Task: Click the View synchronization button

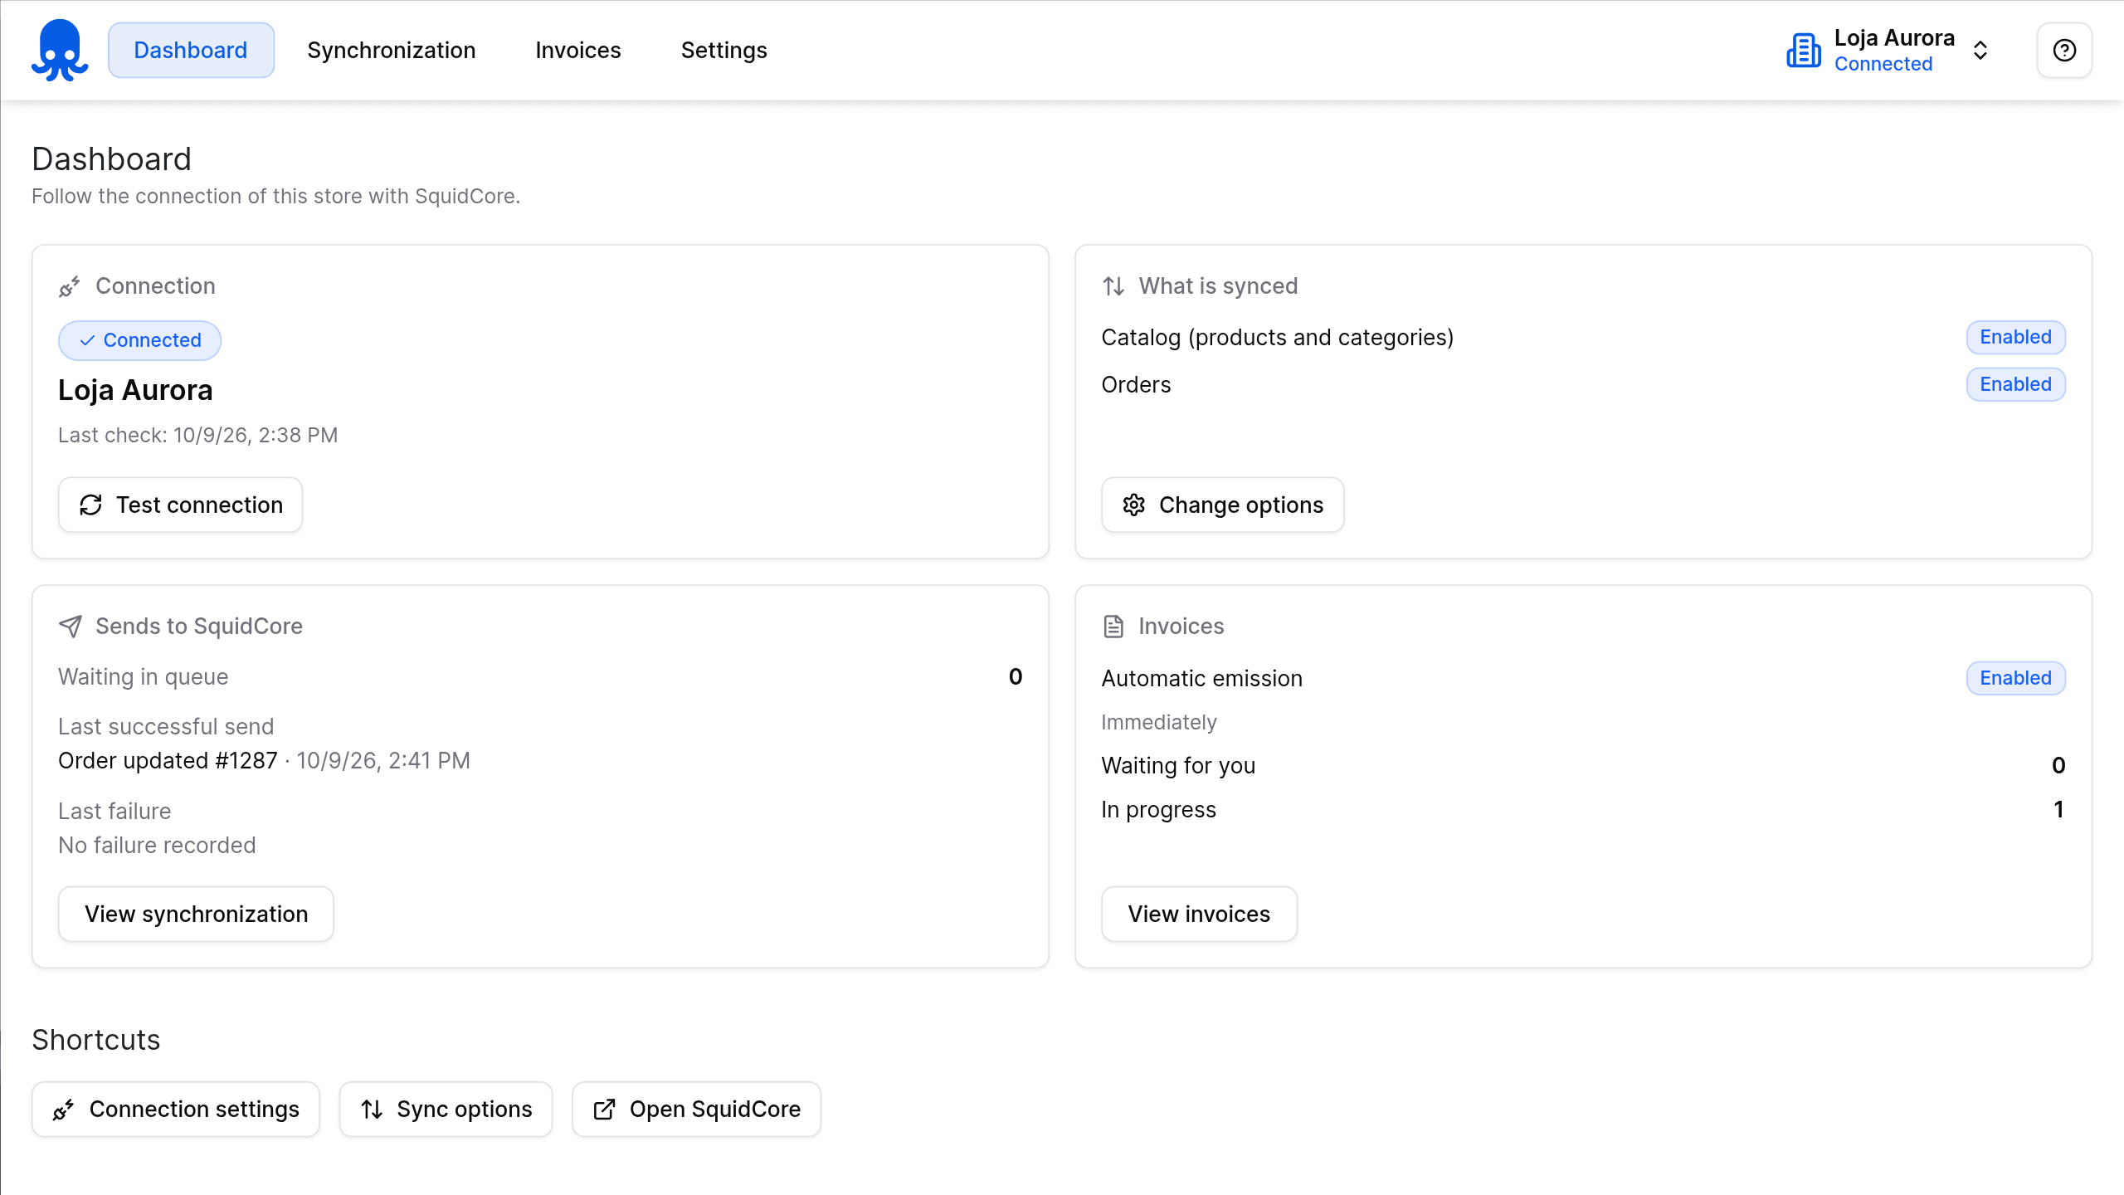Action: (x=196, y=914)
